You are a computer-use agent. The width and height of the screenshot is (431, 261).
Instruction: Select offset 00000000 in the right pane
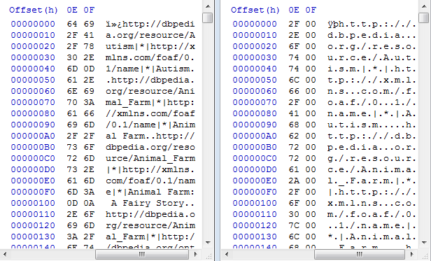(x=255, y=24)
